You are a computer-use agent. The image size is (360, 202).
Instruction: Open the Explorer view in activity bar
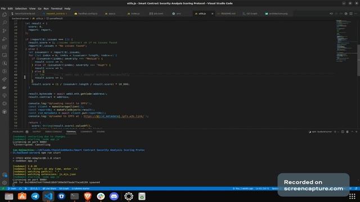(x=4, y=15)
